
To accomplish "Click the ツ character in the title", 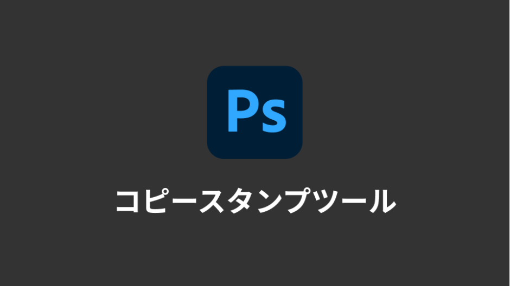I will (326, 201).
